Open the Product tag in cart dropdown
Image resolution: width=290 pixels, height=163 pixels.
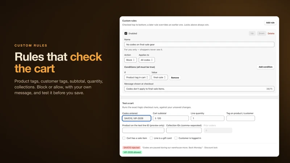coord(137,78)
